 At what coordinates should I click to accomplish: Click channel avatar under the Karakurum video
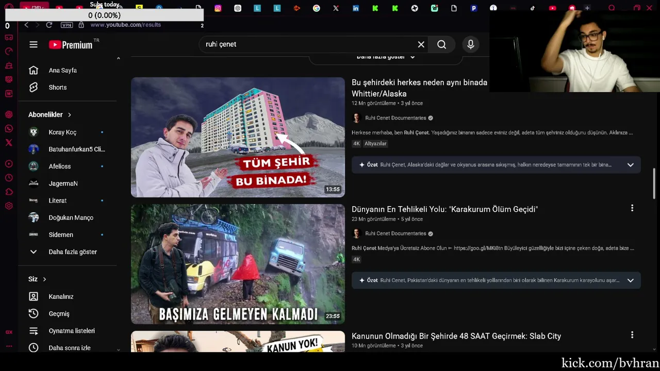coord(356,233)
